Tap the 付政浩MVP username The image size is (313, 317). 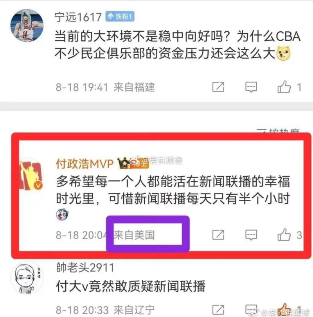[x=85, y=163]
